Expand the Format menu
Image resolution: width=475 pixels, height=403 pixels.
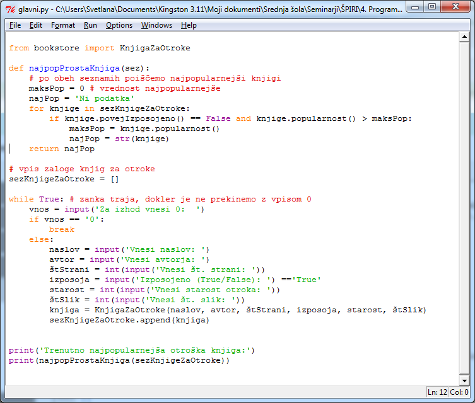pyautogui.click(x=63, y=25)
